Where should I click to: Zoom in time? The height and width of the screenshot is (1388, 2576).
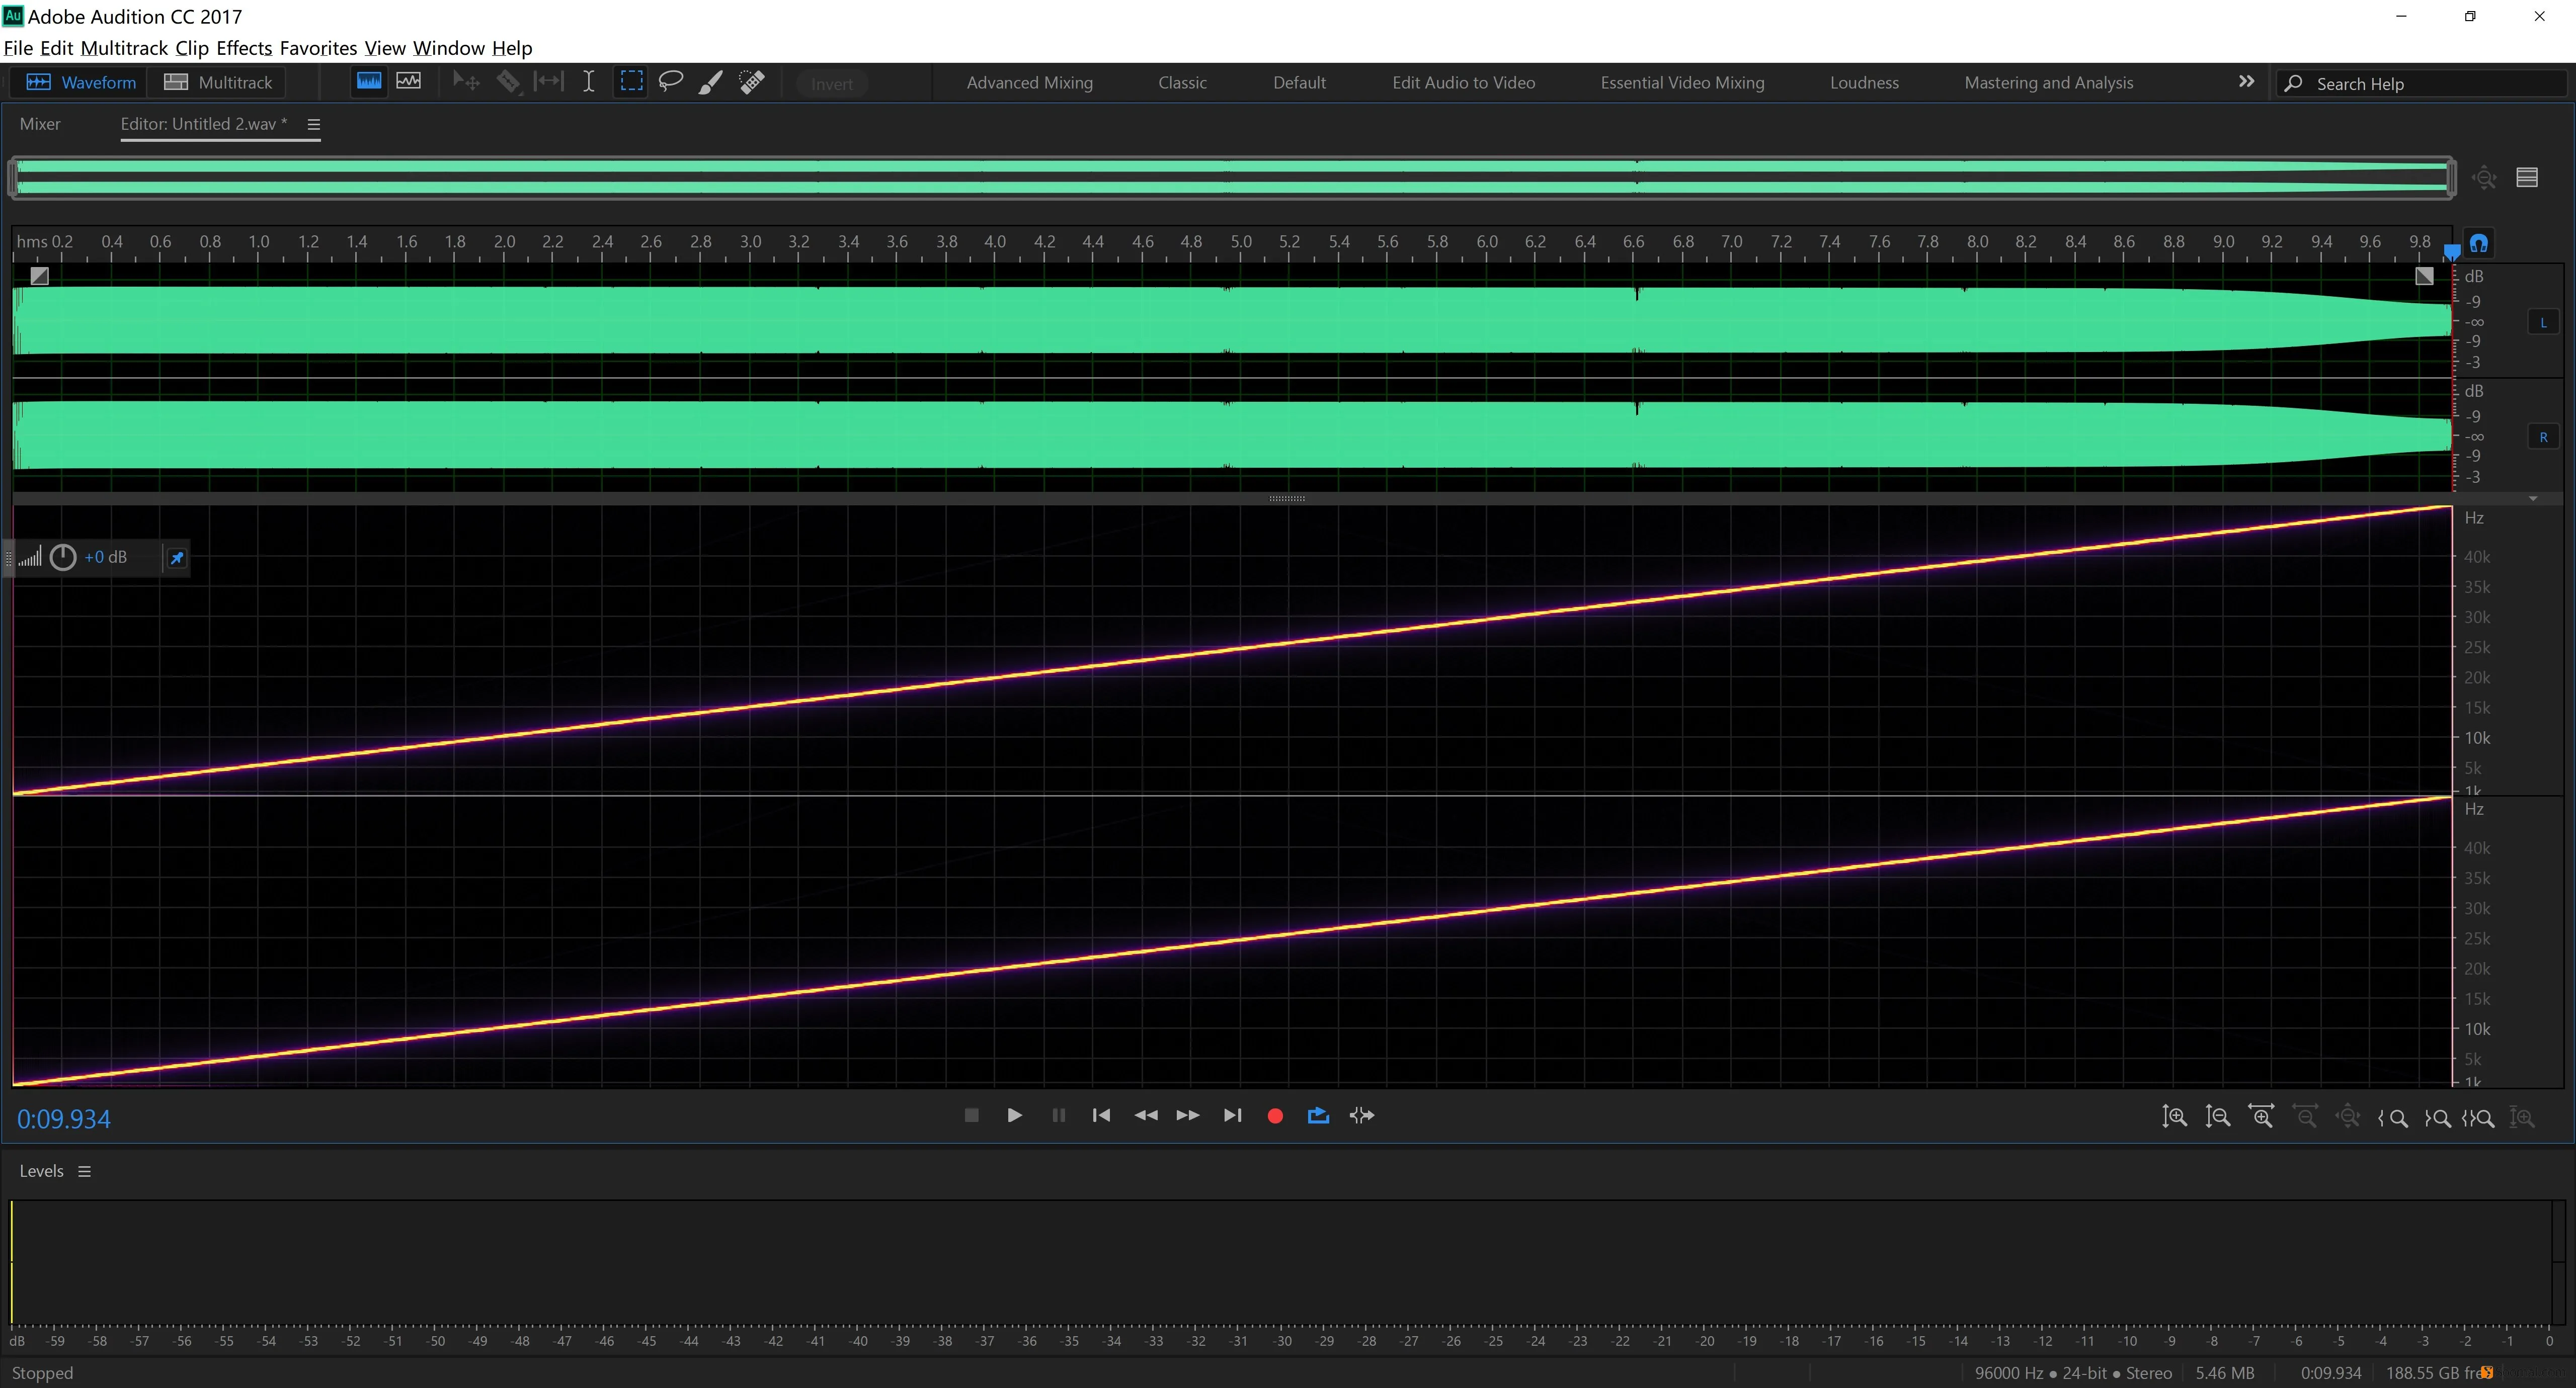tap(2261, 1116)
